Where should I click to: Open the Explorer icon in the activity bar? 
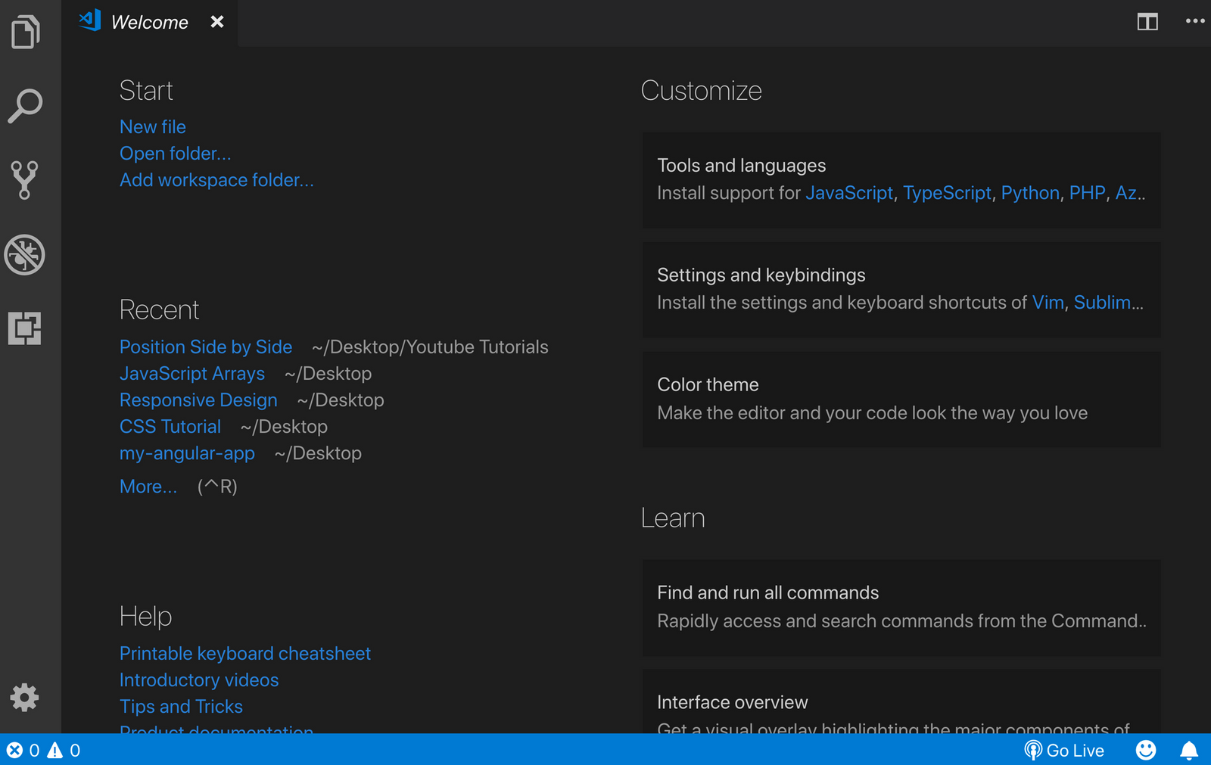[26, 31]
